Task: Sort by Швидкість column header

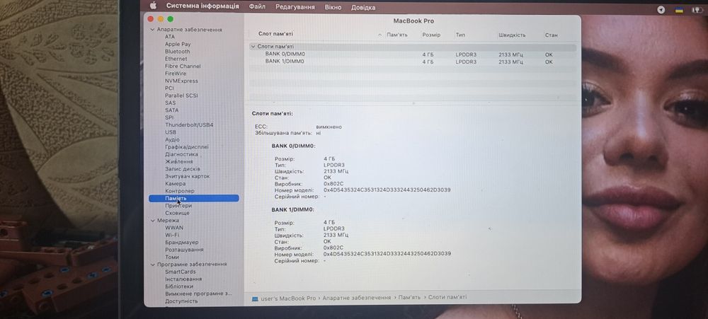Action: coord(512,35)
